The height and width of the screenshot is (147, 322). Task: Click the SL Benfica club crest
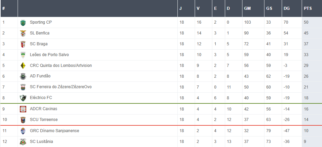(x=23, y=33)
